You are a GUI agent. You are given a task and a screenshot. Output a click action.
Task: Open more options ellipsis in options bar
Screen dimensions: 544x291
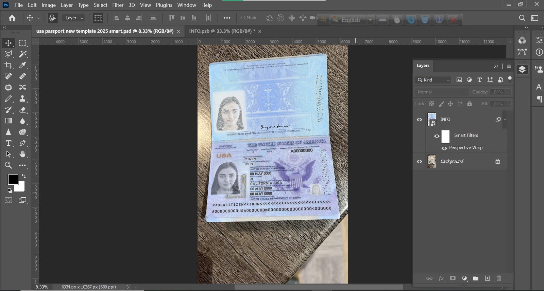coord(227,18)
